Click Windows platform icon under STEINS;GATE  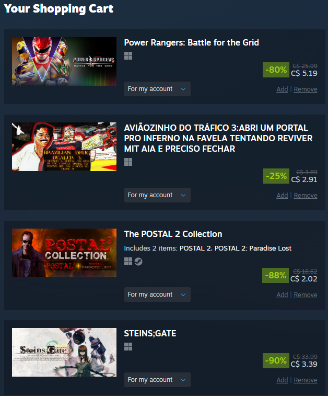click(x=128, y=347)
